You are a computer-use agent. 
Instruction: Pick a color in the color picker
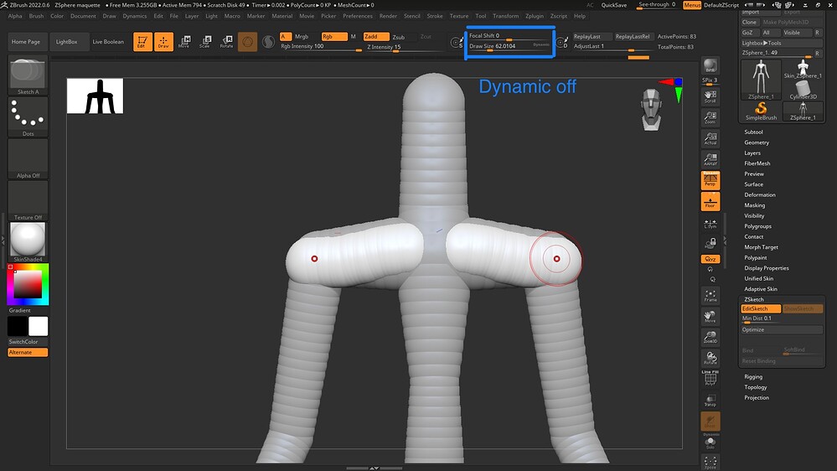28,284
